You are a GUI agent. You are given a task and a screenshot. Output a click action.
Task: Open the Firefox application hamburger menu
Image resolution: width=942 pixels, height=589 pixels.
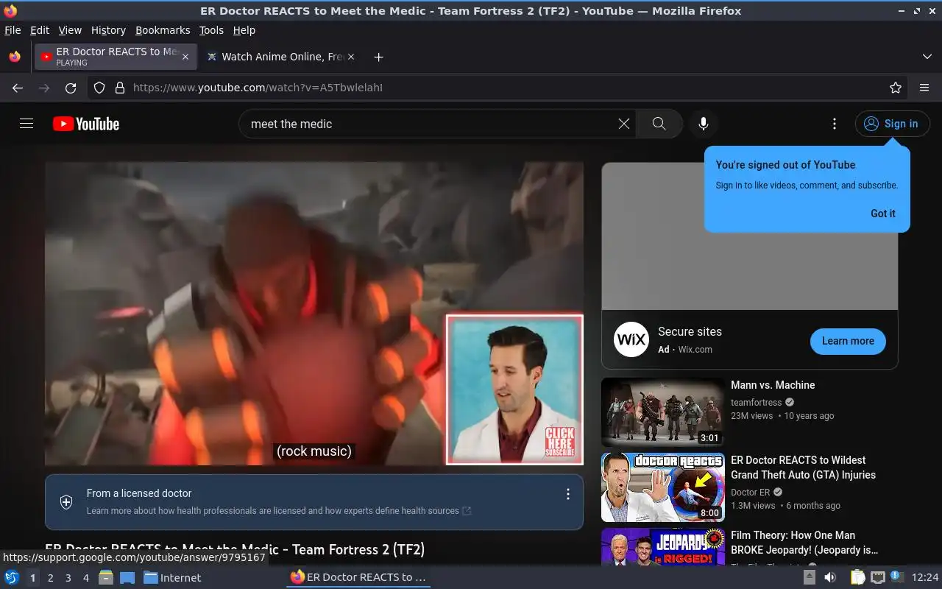tap(924, 88)
